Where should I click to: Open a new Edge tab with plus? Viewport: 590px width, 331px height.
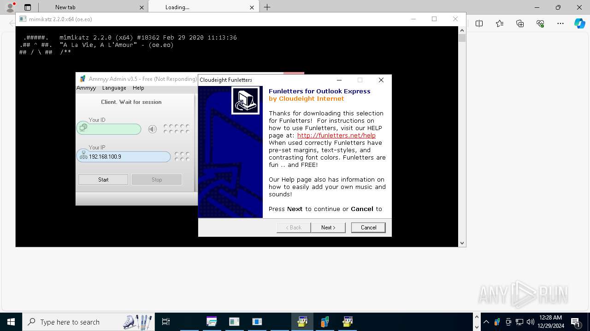point(267,7)
